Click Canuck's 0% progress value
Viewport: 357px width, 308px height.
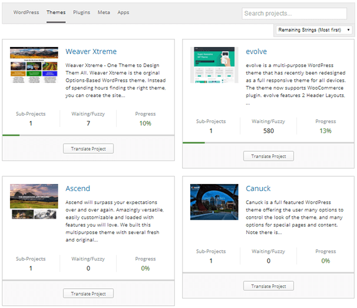coord(325,261)
